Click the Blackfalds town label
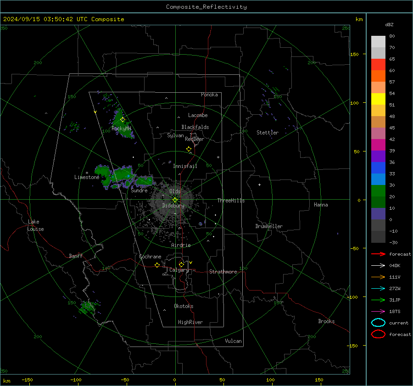The height and width of the screenshot is (386, 413). coord(195,127)
